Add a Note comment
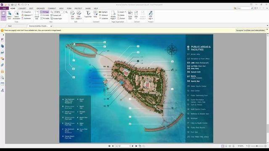 pos(95,14)
